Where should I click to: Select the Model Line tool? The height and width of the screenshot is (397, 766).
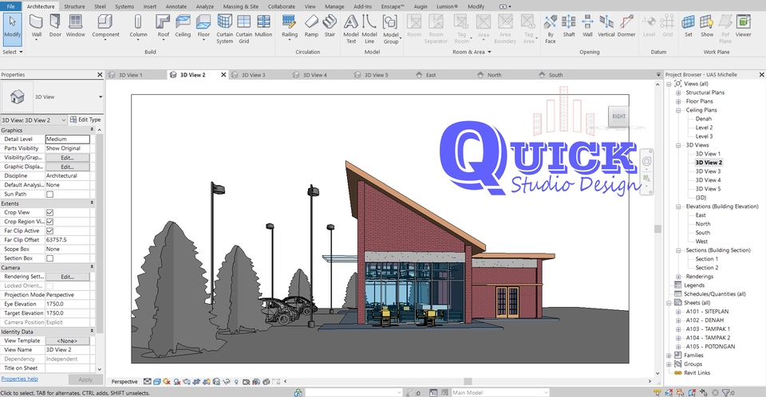coord(369,29)
